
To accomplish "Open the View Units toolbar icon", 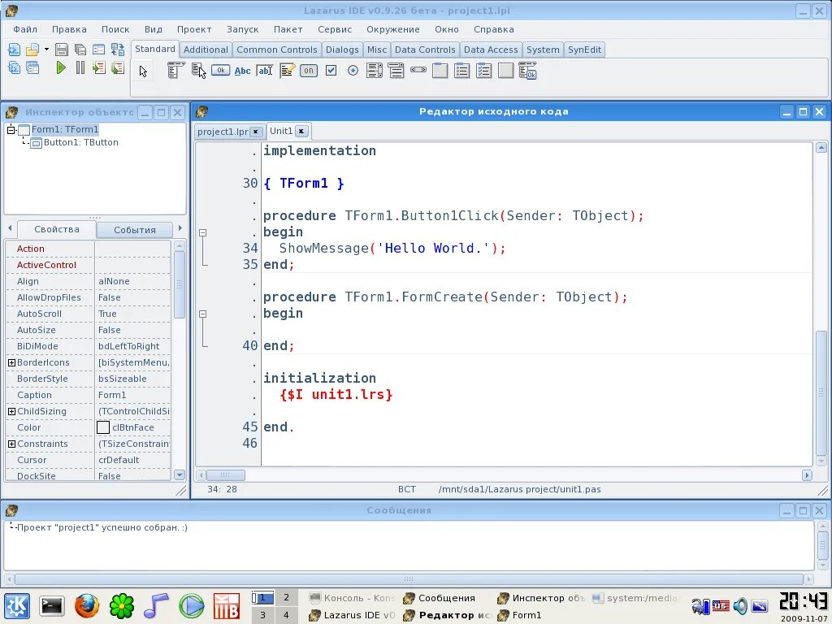I will coord(14,68).
